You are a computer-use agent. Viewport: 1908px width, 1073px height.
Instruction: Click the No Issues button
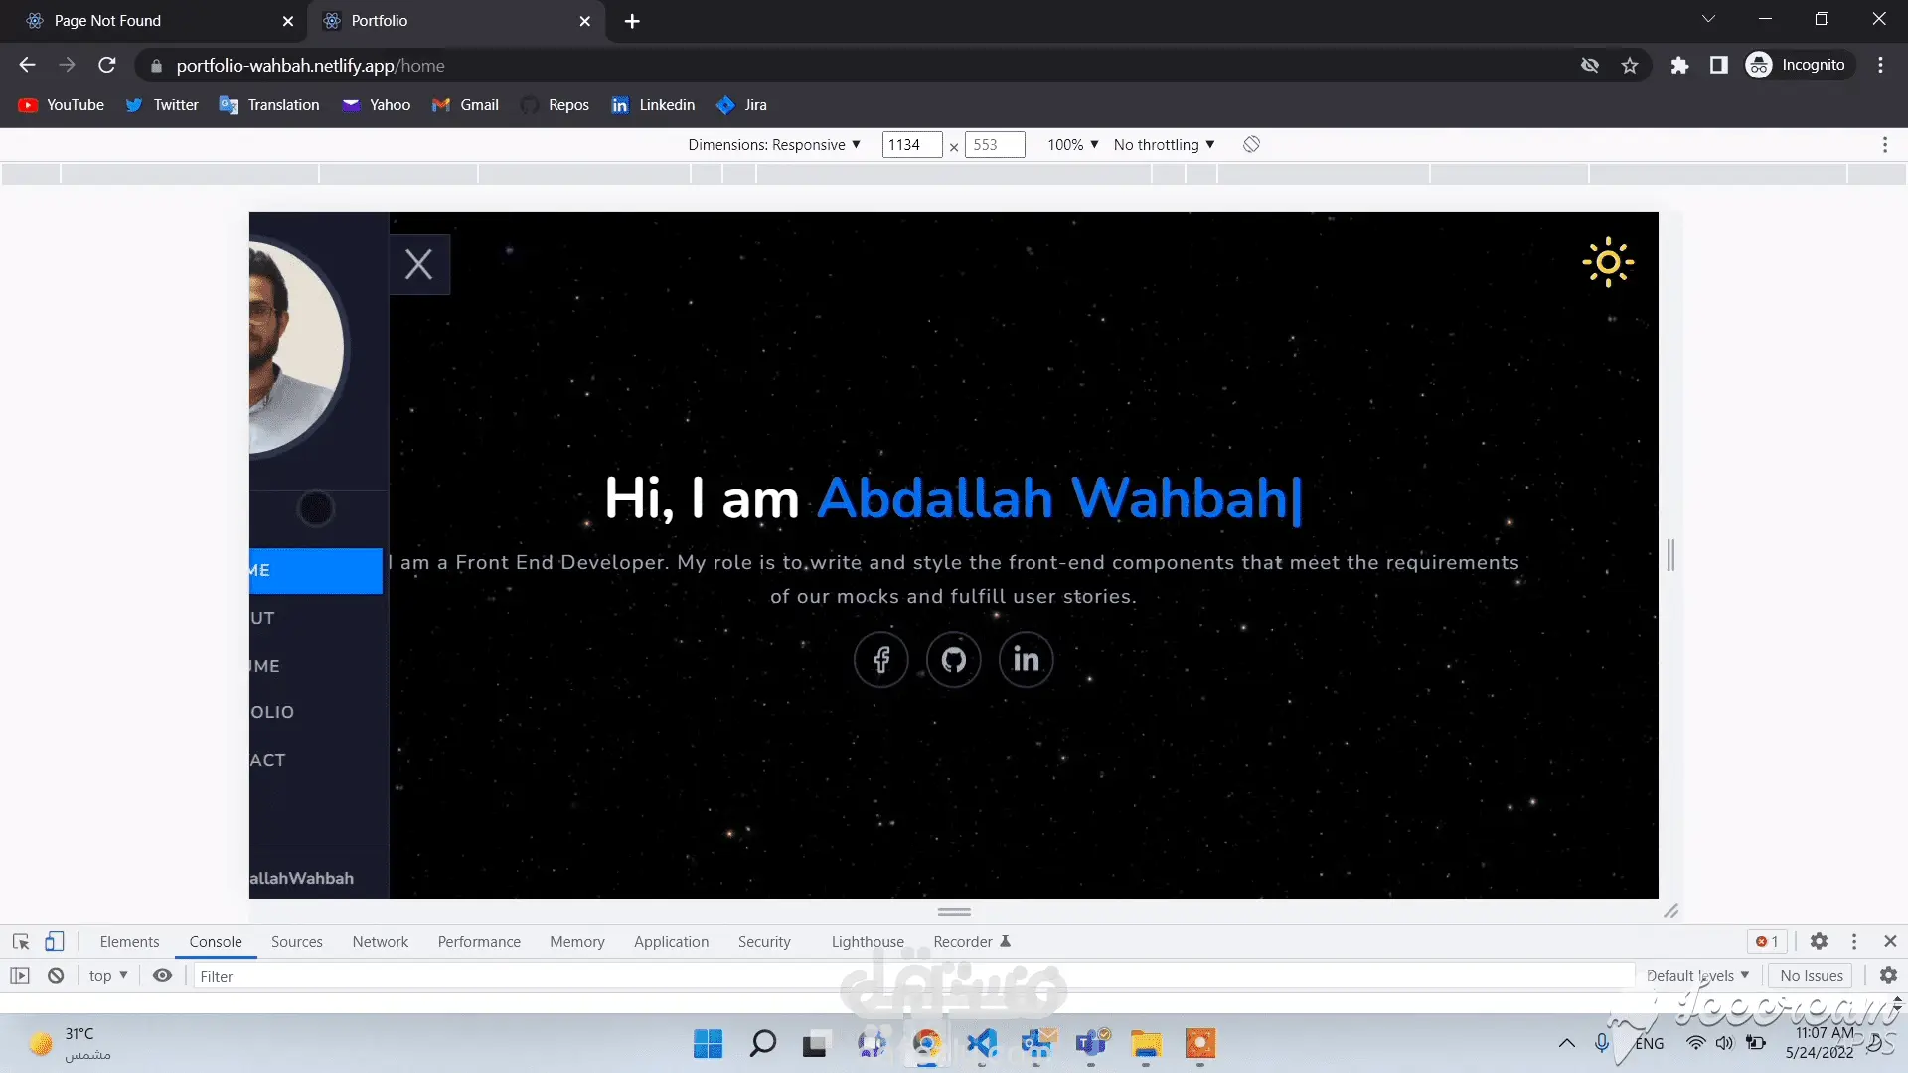pyautogui.click(x=1811, y=976)
